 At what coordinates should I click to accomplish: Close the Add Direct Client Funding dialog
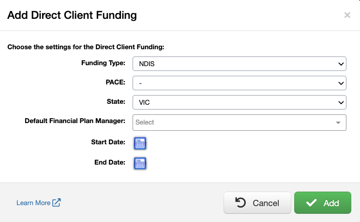coord(347,15)
